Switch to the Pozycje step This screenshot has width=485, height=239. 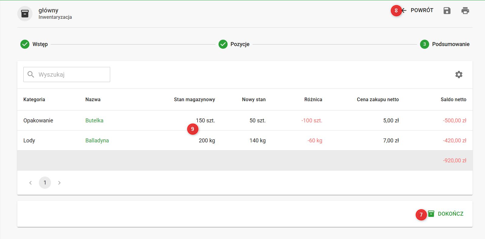click(240, 44)
